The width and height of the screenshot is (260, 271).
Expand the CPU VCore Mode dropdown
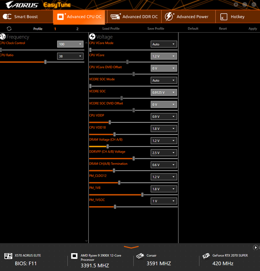click(x=164, y=44)
